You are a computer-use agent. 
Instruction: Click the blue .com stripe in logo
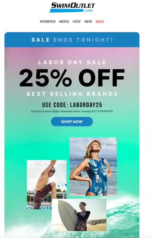click(x=71, y=10)
